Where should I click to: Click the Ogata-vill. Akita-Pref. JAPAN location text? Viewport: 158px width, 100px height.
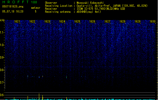pyautogui.click(x=112, y=6)
